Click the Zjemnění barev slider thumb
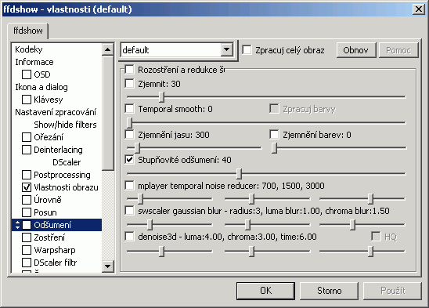This screenshot has height=308, width=429. pyautogui.click(x=275, y=148)
